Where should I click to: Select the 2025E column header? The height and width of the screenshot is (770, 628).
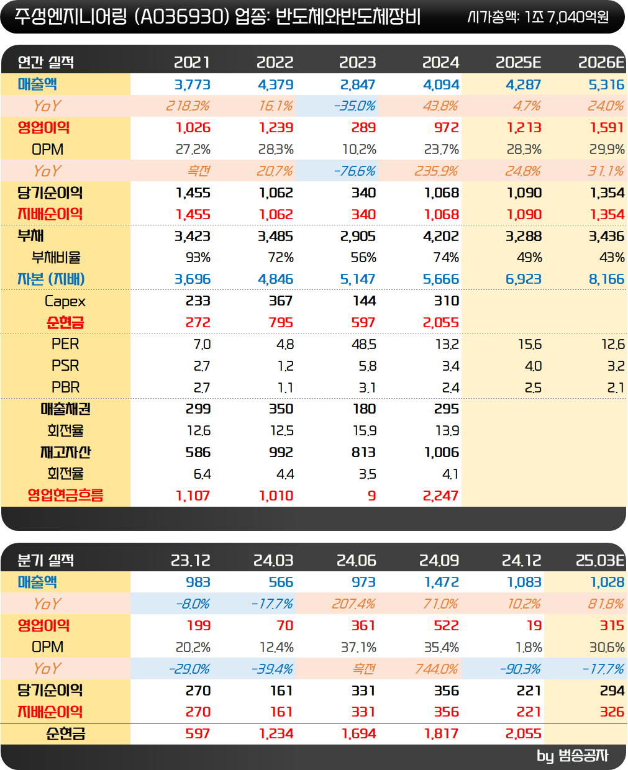click(x=518, y=62)
